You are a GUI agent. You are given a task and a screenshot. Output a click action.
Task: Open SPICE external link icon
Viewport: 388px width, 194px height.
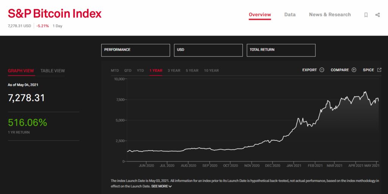pyautogui.click(x=379, y=70)
